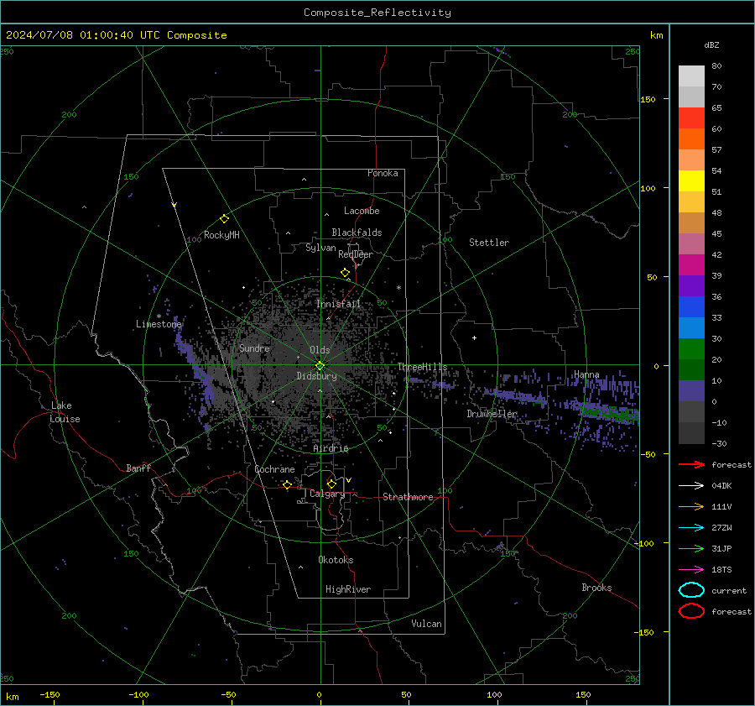Click the Olds city label

coord(320,350)
